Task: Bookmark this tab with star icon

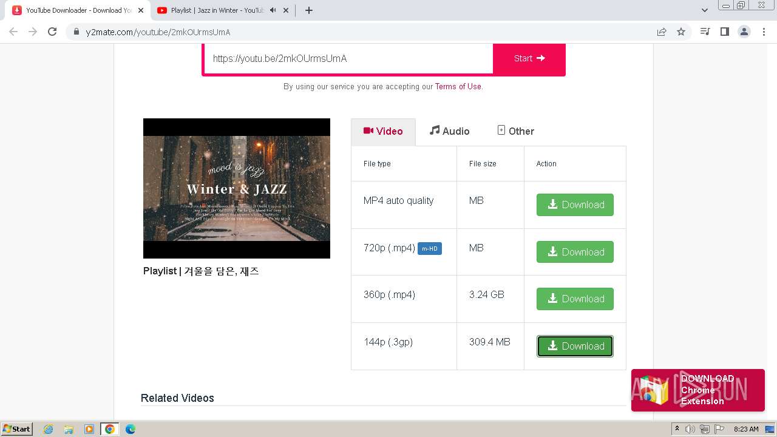Action: click(x=681, y=32)
